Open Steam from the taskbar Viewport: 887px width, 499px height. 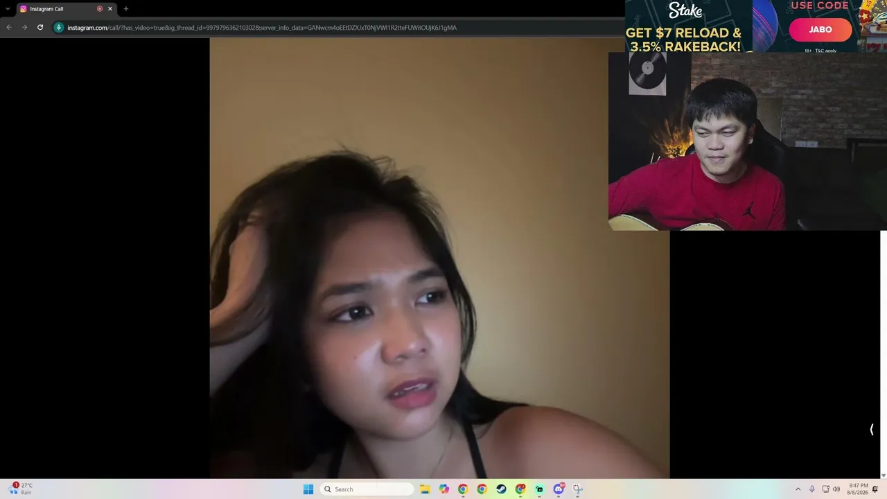[501, 489]
